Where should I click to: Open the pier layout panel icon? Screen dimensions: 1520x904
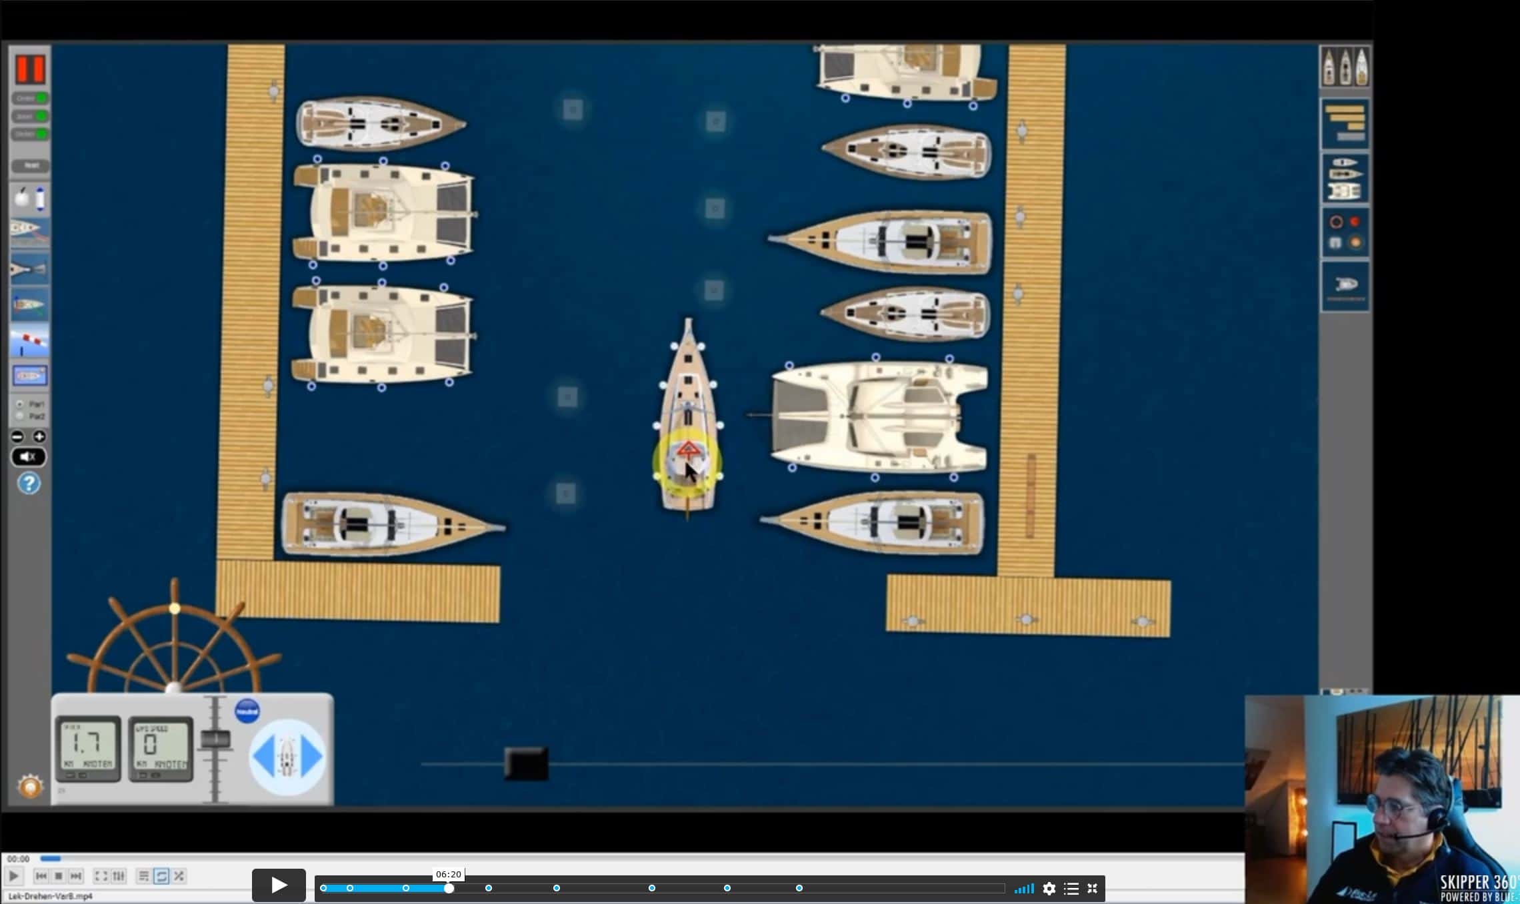[x=1345, y=123]
